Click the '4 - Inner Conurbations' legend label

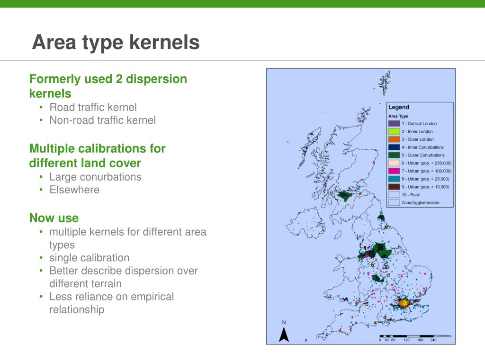[422, 147]
